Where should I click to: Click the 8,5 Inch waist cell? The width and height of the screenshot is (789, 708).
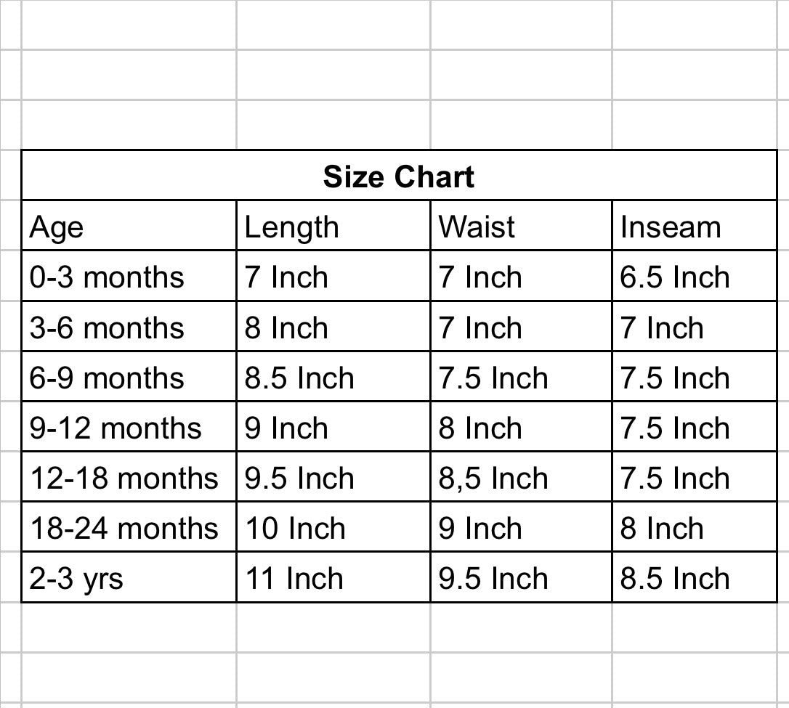[x=522, y=476]
